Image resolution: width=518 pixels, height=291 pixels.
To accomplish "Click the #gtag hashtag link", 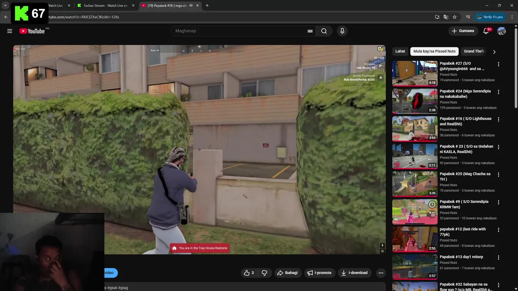I will point(123,288).
